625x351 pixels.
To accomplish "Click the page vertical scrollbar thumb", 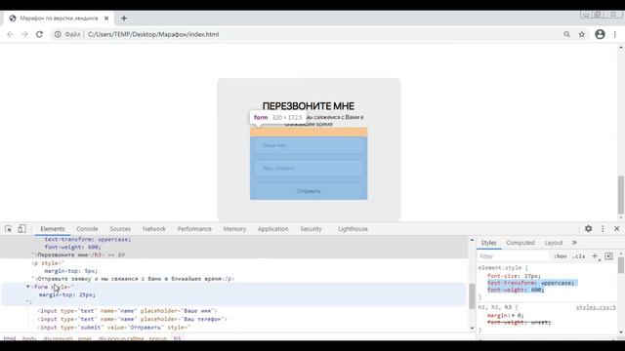I will (621, 195).
